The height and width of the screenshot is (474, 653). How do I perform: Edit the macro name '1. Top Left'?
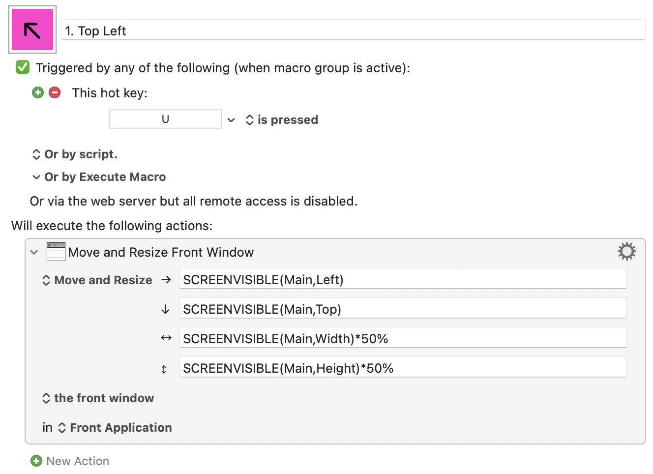click(x=353, y=31)
